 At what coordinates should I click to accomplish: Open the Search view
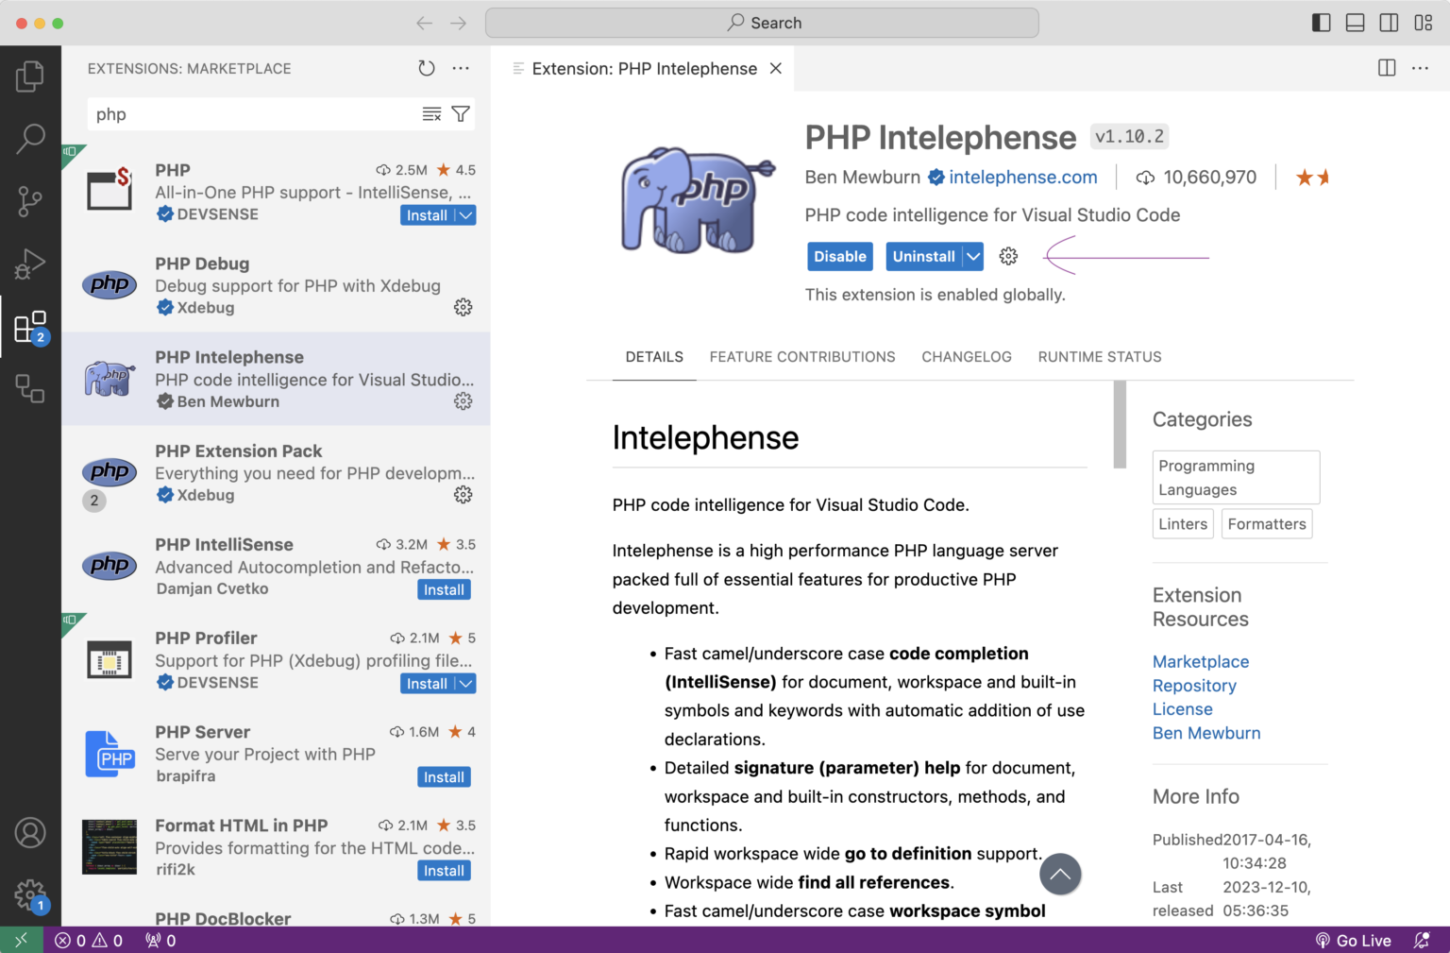point(31,139)
